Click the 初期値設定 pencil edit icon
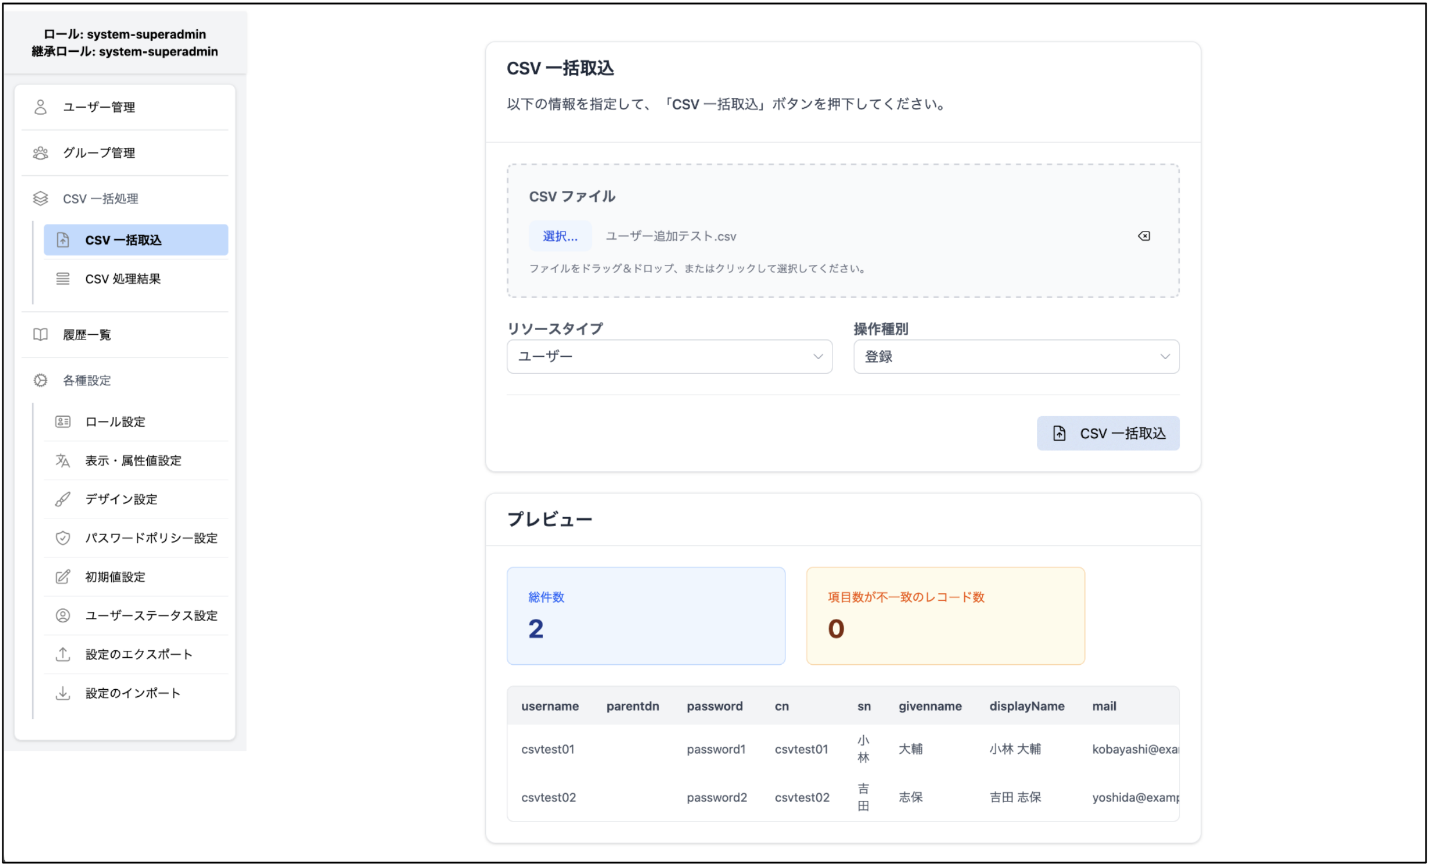The width and height of the screenshot is (1429, 865). coord(63,577)
